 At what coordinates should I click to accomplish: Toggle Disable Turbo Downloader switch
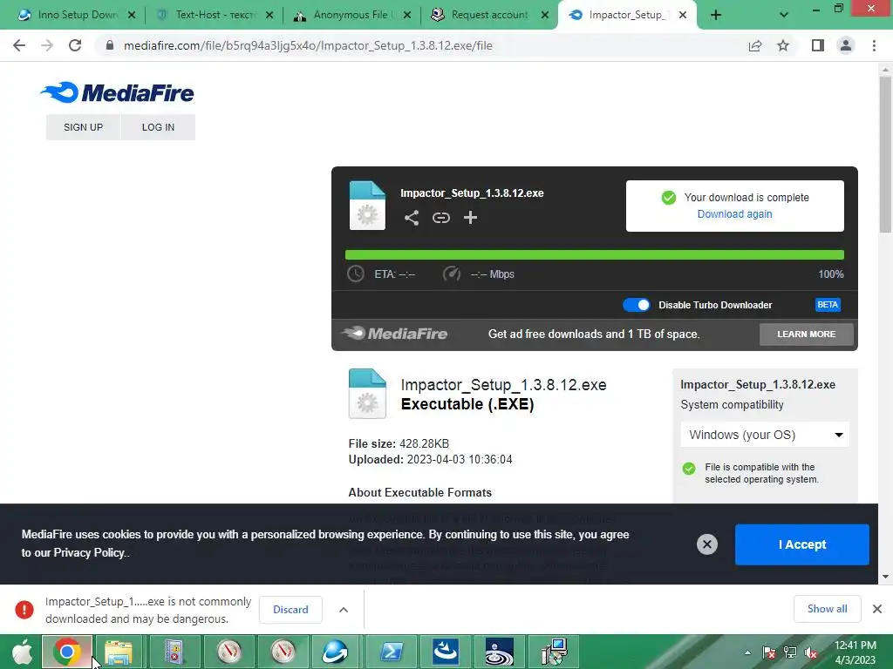coord(636,305)
